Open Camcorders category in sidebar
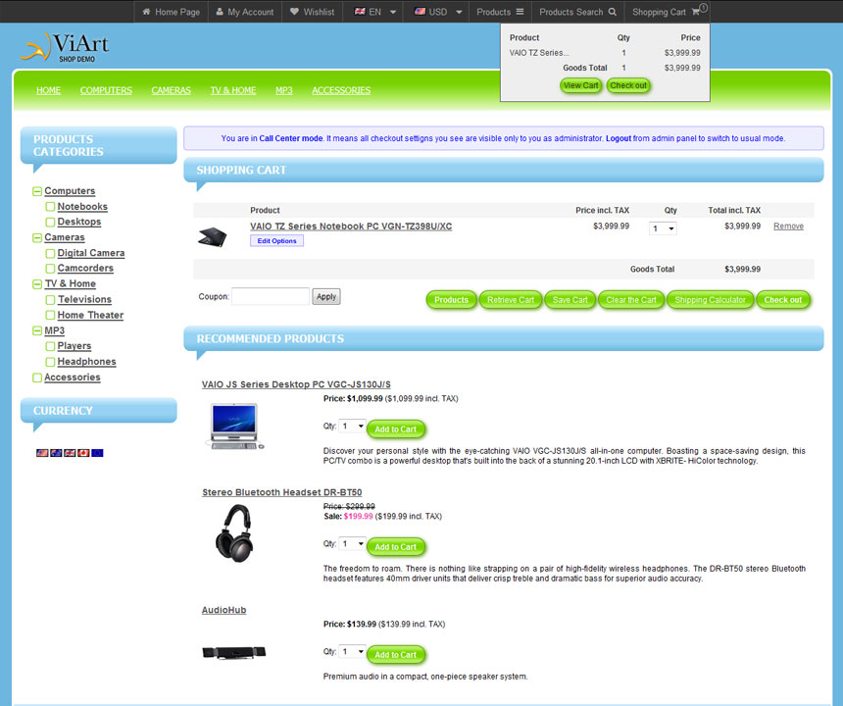This screenshot has height=706, width=843. coord(85,268)
